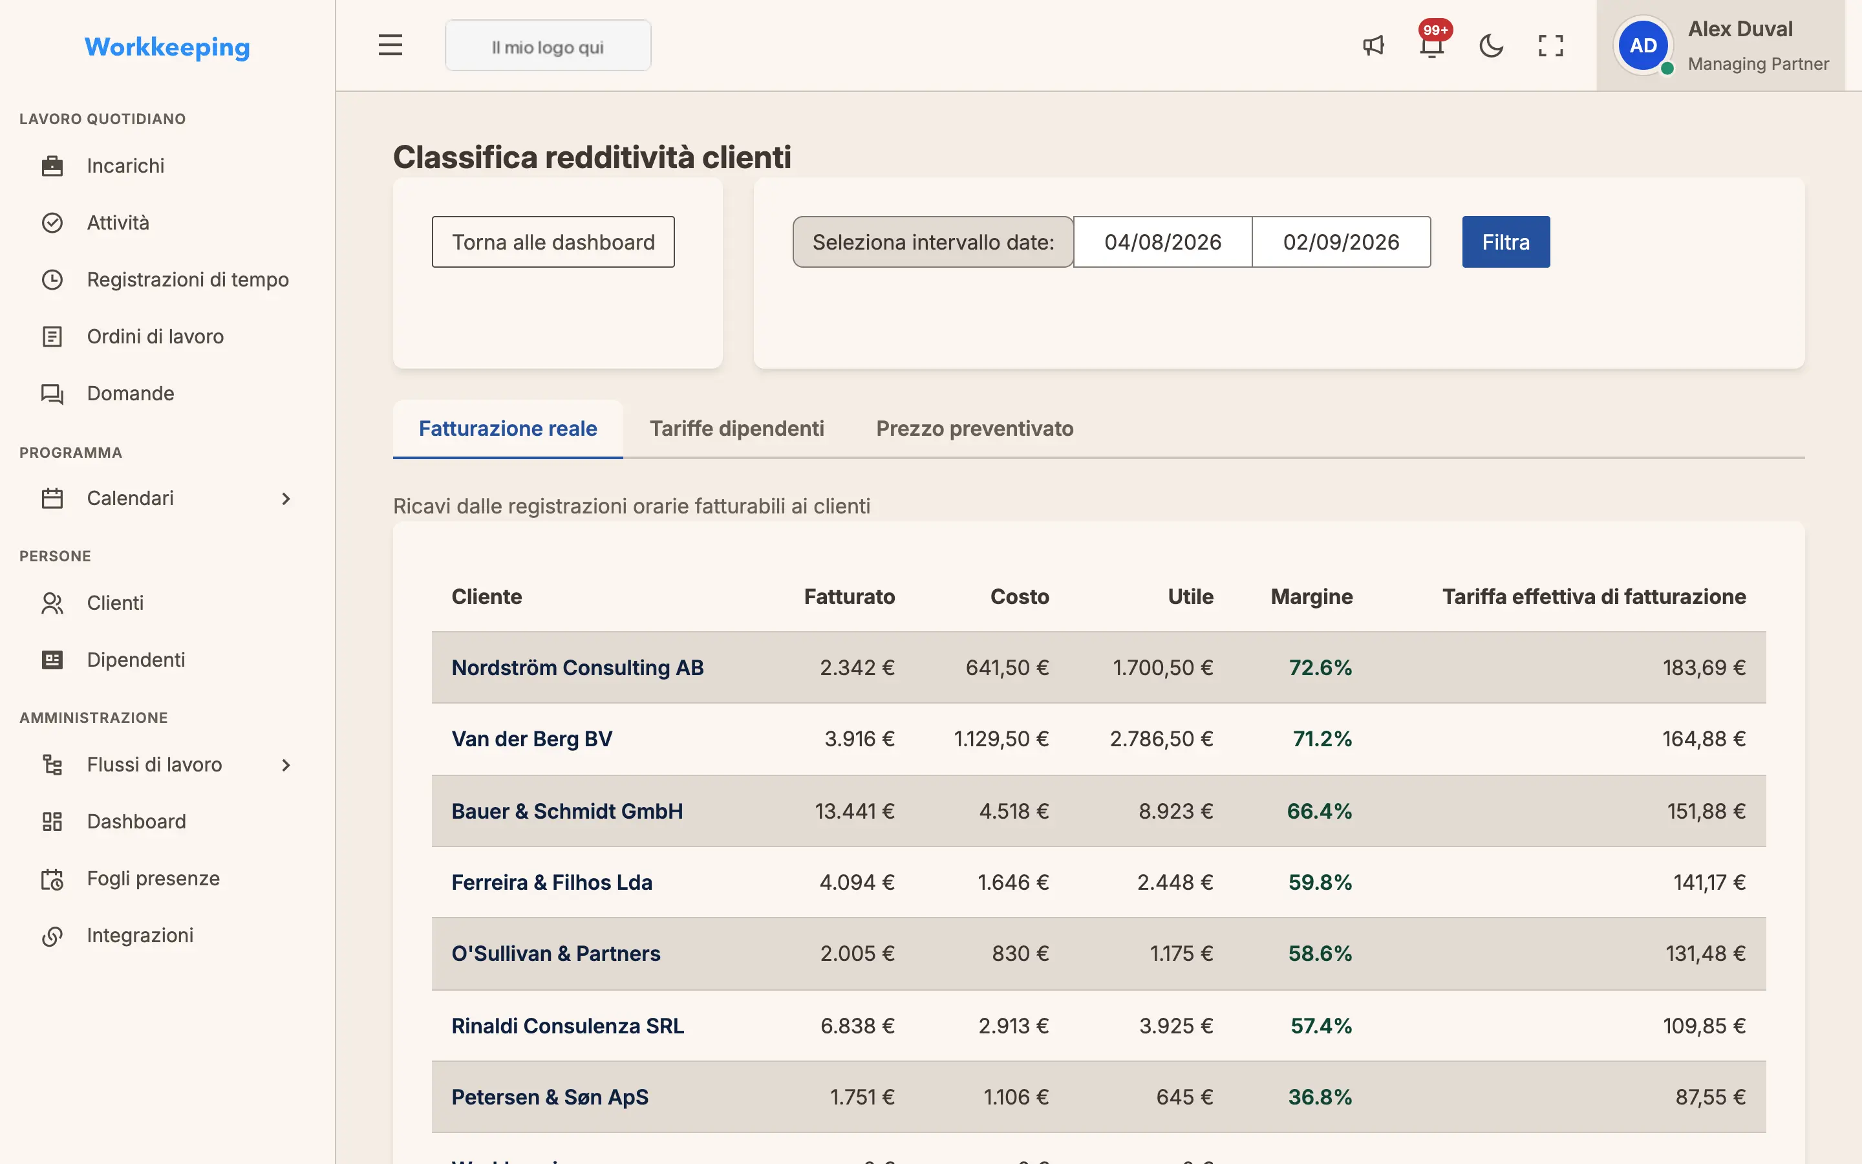The height and width of the screenshot is (1164, 1862).
Task: Open Registrazioni di tempo clock icon
Action: point(52,279)
